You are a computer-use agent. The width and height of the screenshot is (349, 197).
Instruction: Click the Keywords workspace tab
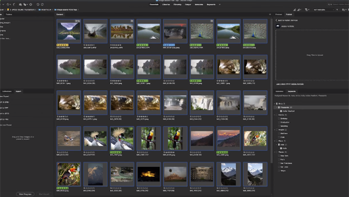(211, 5)
